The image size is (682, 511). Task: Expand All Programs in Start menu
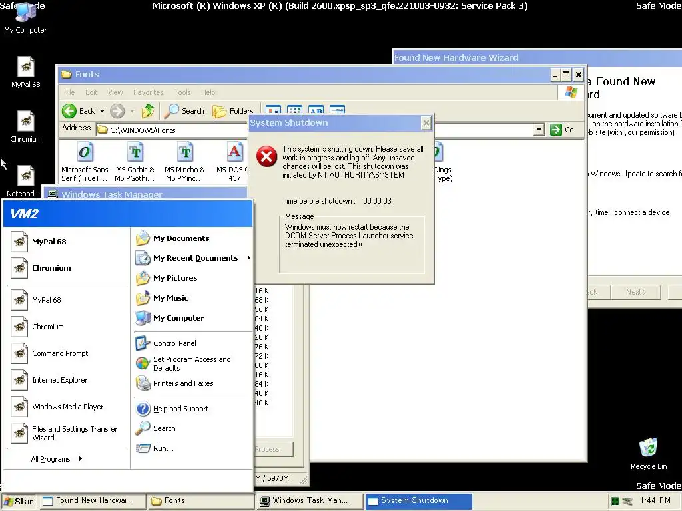click(x=57, y=459)
